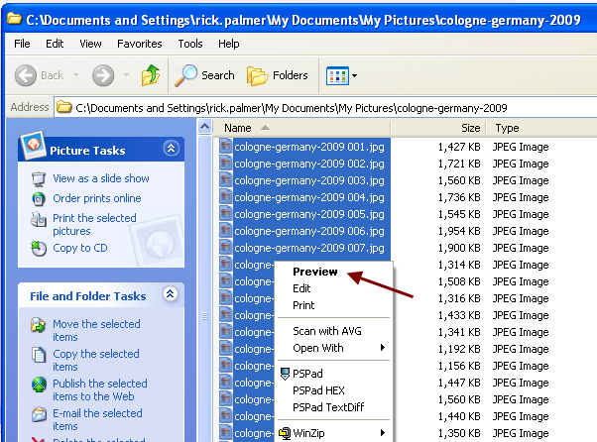Viewport: 597px width, 442px height.
Task: Choose Print in the context menu
Action: tap(303, 305)
